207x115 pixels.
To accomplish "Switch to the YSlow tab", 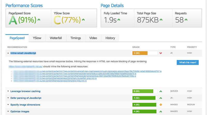I will coord(37,38).
